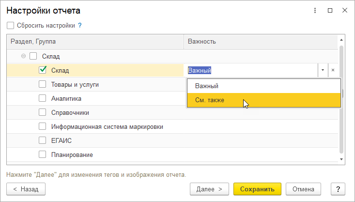Go to next step with Далее
355x202 pixels.
pyautogui.click(x=209, y=189)
